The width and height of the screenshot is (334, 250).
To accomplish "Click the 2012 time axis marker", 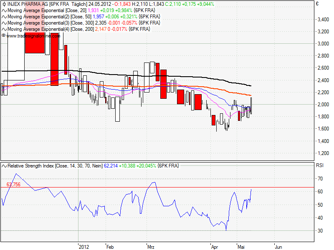I will (84, 247).
